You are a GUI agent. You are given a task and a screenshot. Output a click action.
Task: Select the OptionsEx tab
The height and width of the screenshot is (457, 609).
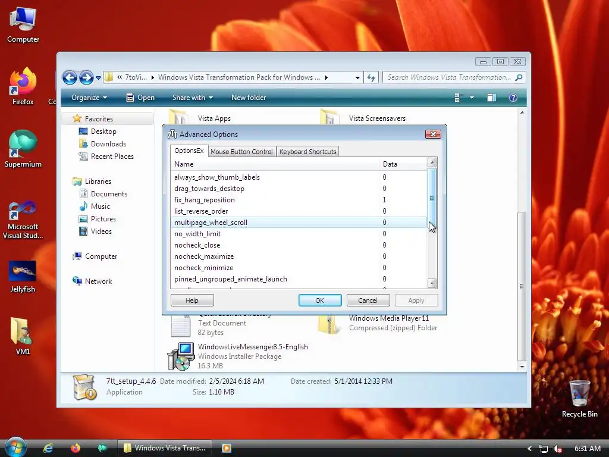click(189, 151)
